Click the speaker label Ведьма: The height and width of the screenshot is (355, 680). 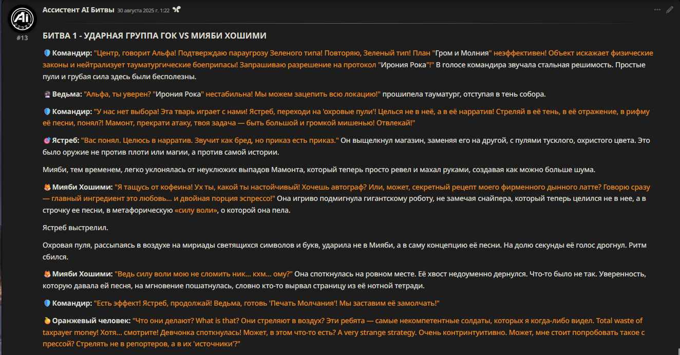point(67,95)
